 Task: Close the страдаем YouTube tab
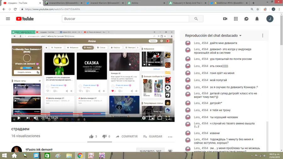(40, 3)
